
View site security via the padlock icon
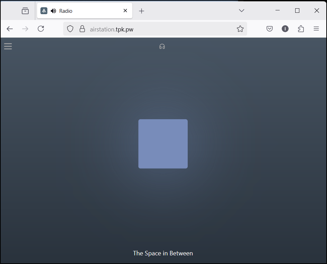tap(82, 29)
